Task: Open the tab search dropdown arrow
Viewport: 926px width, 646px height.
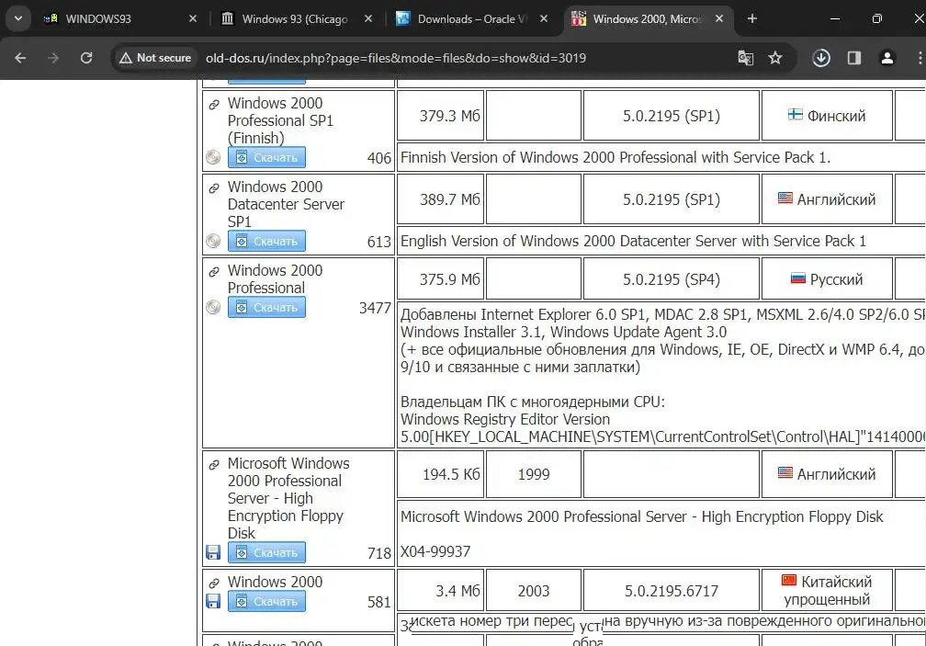Action: [x=18, y=19]
